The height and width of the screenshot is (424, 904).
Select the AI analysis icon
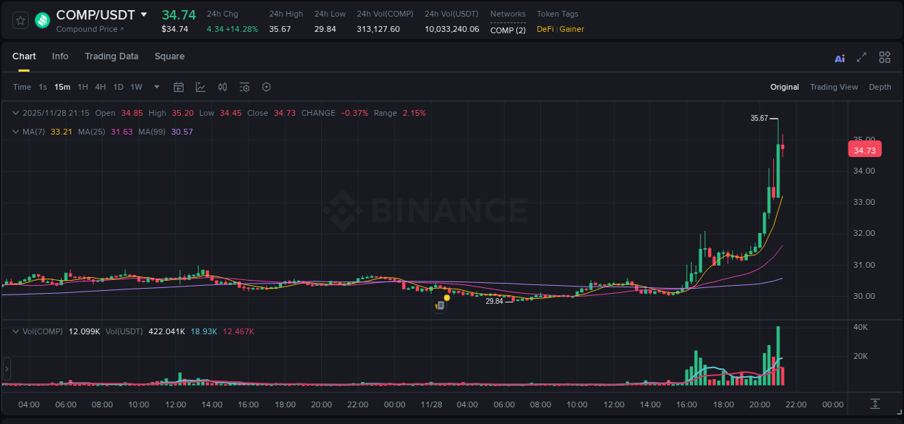pos(840,57)
